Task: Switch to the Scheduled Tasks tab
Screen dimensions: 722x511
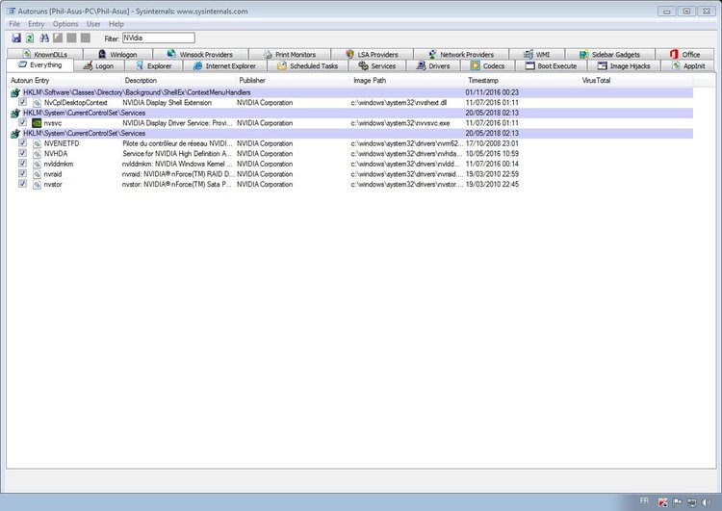Action: tap(308, 65)
